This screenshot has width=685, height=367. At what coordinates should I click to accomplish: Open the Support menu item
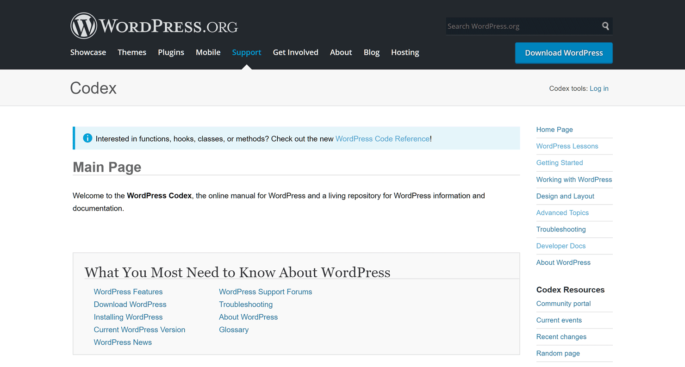click(x=247, y=52)
